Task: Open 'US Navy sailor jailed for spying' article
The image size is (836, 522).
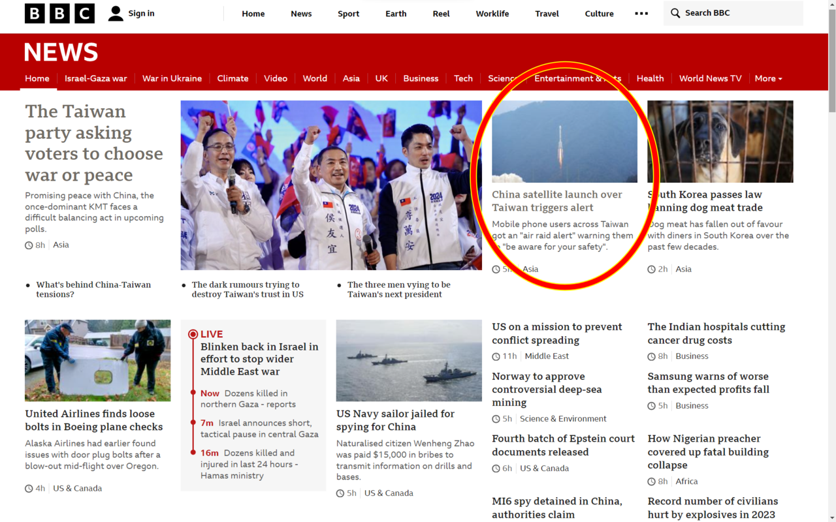Action: [x=395, y=420]
